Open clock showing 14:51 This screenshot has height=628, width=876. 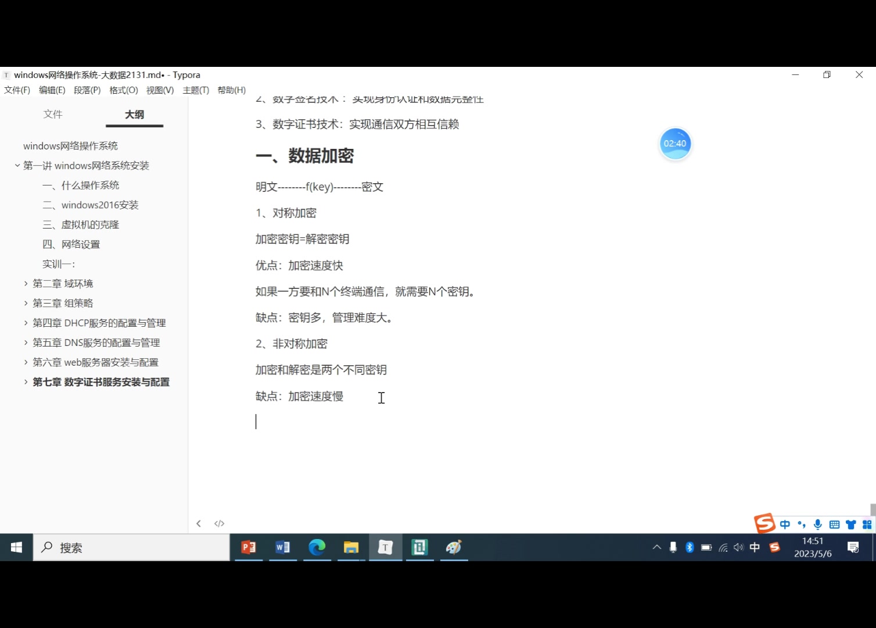click(813, 547)
